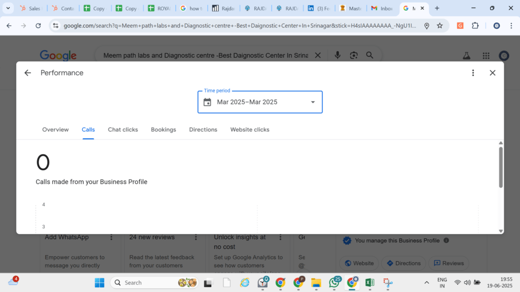This screenshot has width=520, height=292.
Task: Reload the page in Chrome
Action: 38,25
